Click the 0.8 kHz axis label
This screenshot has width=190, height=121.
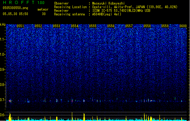2,85
